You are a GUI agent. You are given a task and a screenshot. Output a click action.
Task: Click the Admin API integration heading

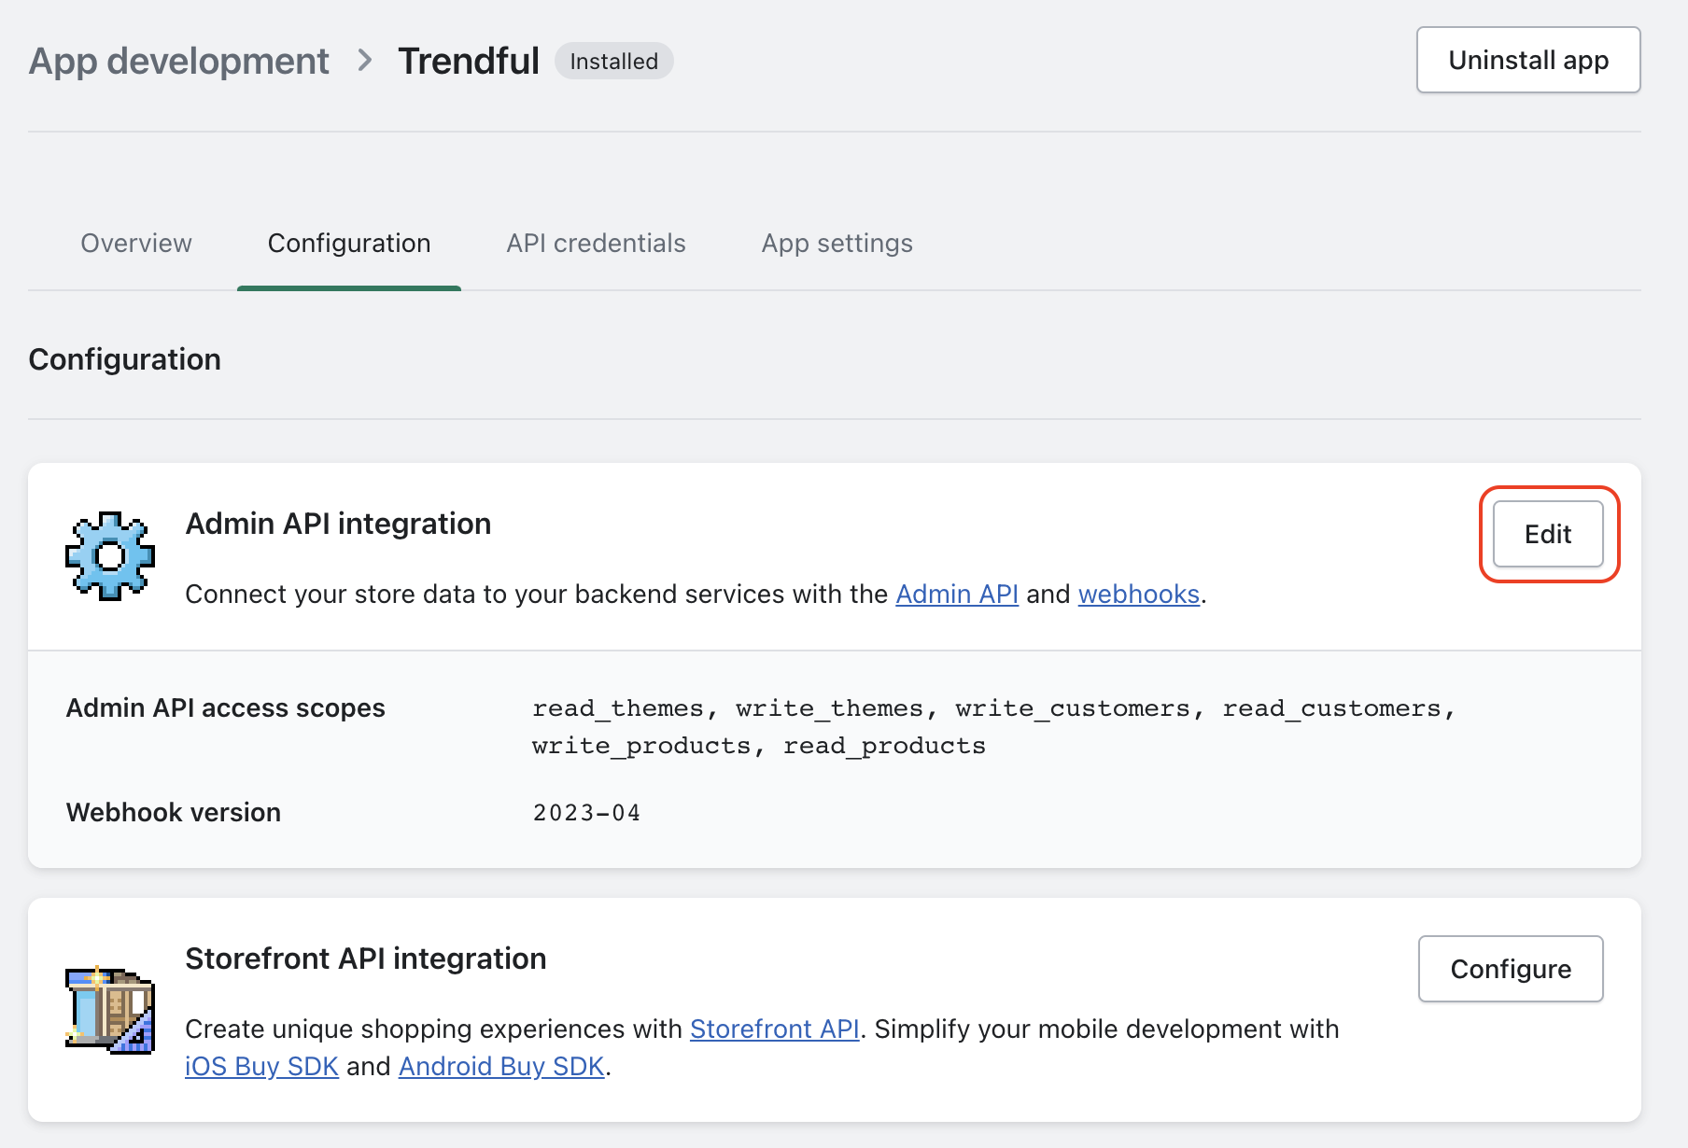coord(338,524)
